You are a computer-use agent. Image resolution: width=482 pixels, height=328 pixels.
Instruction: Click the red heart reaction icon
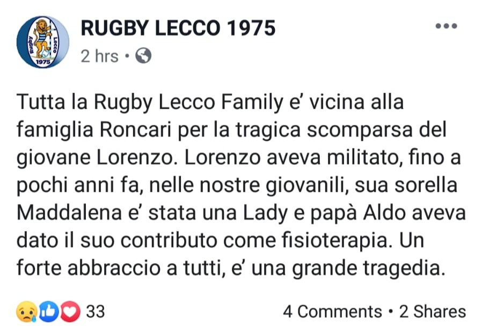[69, 311]
